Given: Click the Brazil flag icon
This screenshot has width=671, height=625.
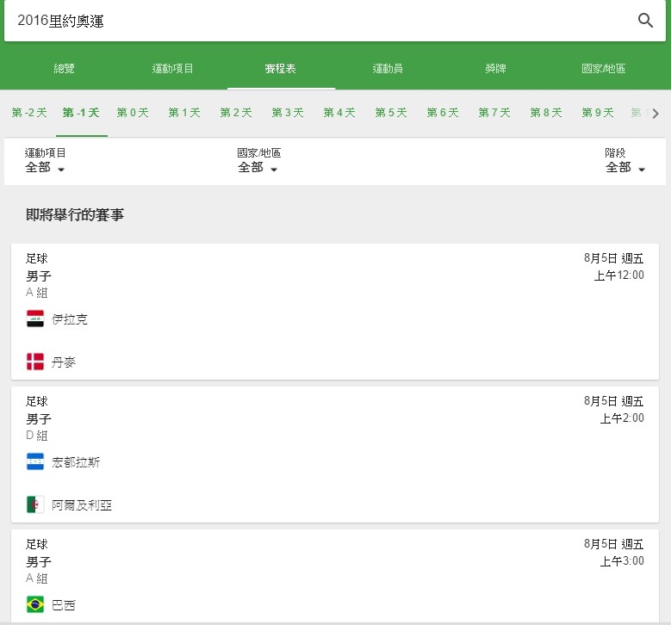Looking at the screenshot, I should pos(35,604).
